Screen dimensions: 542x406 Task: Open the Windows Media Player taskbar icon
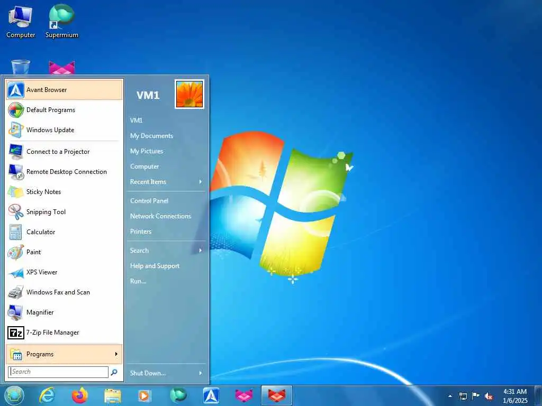[144, 396]
